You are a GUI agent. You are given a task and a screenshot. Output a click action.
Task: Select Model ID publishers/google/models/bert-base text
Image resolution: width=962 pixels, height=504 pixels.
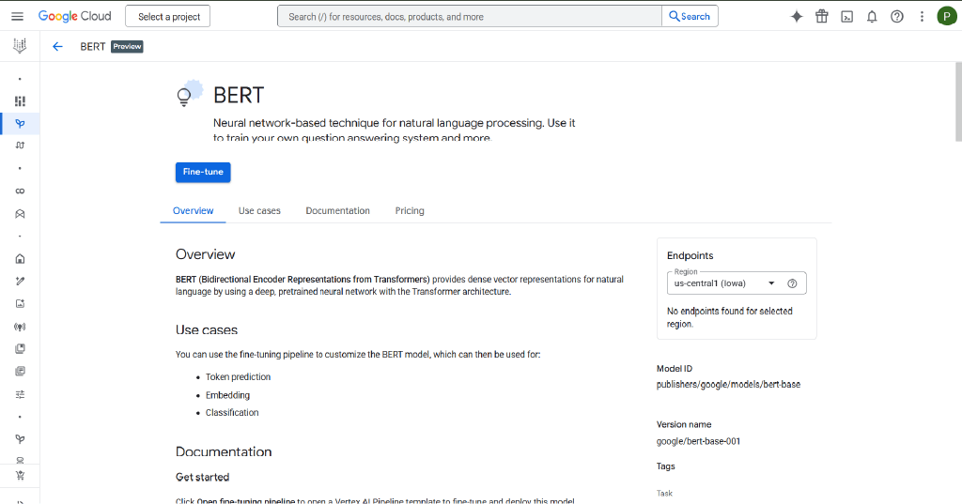[x=728, y=385]
